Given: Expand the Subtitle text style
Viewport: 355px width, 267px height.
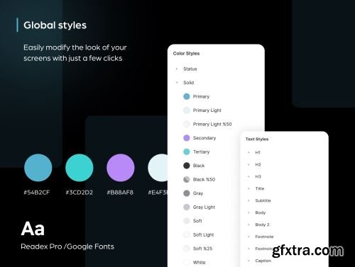Looking at the screenshot, I should (x=248, y=200).
